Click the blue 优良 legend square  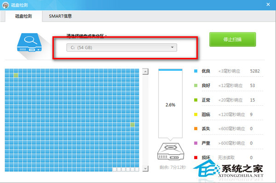point(195,71)
